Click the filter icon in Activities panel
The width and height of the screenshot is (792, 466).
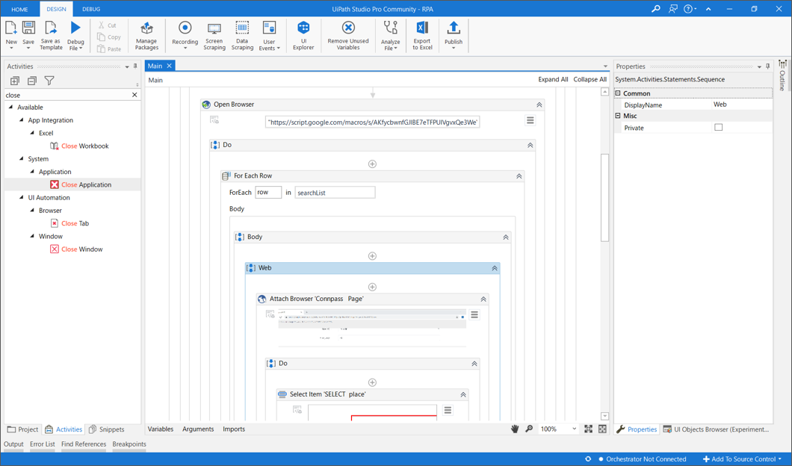pos(49,81)
